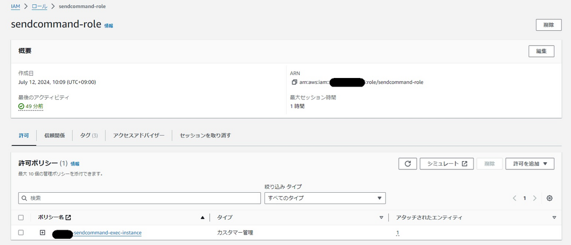The height and width of the screenshot is (245, 571).
Task: Sort by タイプ column arrow
Action: click(x=381, y=218)
